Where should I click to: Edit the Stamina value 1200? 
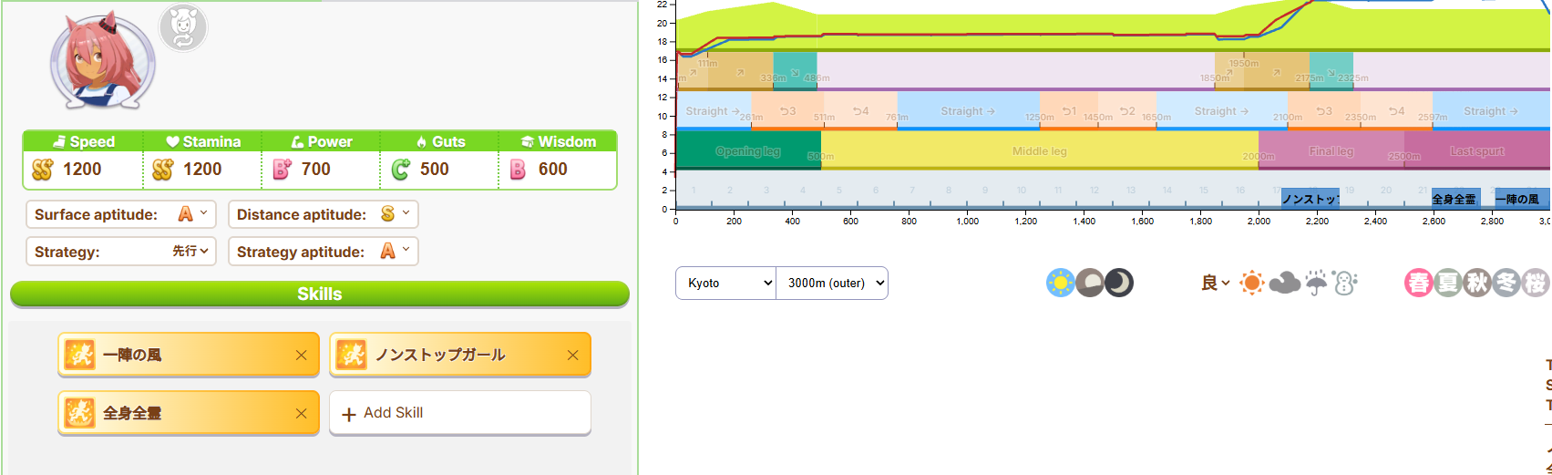click(202, 170)
